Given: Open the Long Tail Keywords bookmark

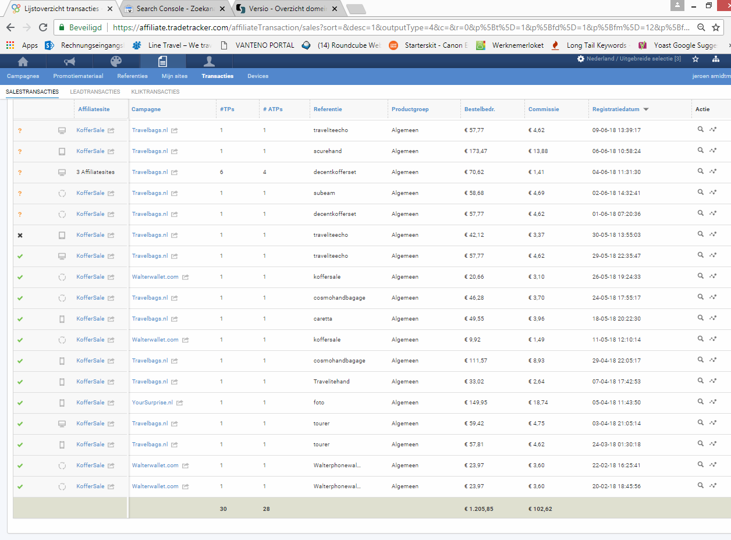Looking at the screenshot, I should click(x=589, y=45).
